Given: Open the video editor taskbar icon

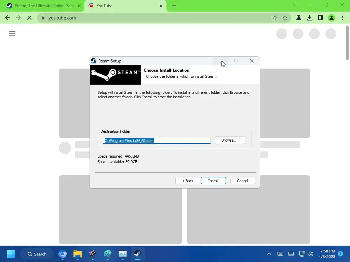Looking at the screenshot, I should pyautogui.click(x=92, y=254).
